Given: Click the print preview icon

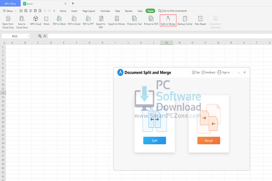Looking at the screenshot, I should pyautogui.click(x=40, y=11).
